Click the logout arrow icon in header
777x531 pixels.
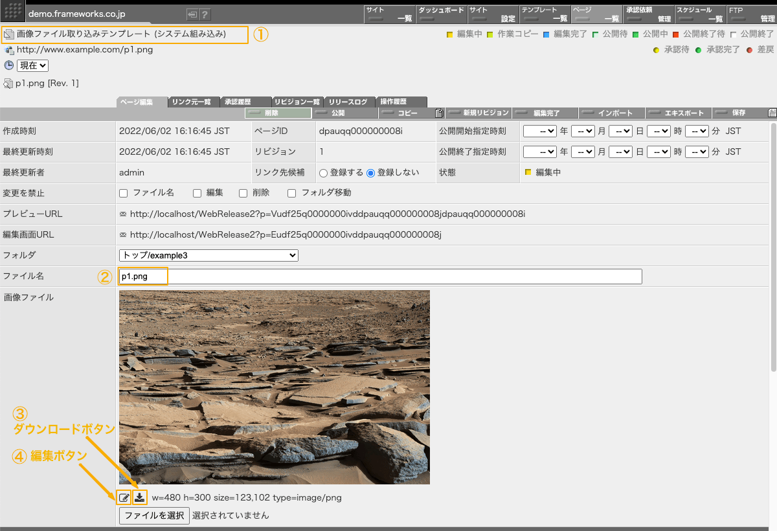(192, 14)
